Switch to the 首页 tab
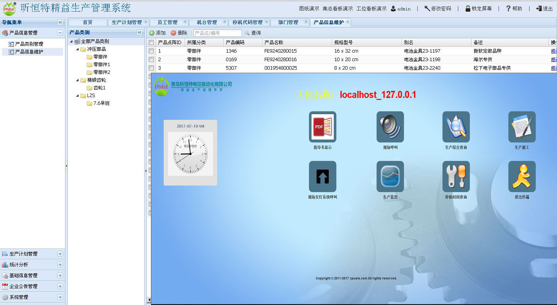The width and height of the screenshot is (557, 305). point(88,22)
